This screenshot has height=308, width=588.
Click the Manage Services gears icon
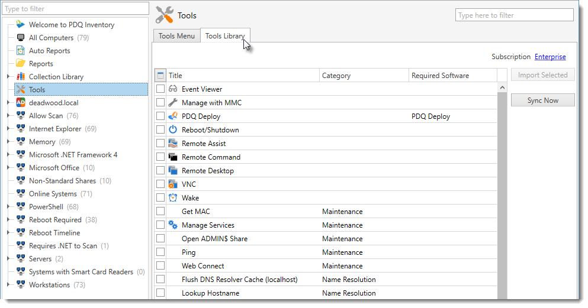(x=173, y=225)
